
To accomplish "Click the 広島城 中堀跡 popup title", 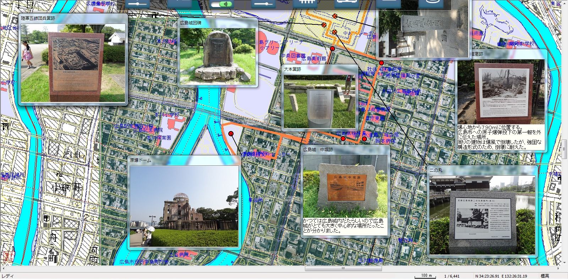I will tap(318, 150).
